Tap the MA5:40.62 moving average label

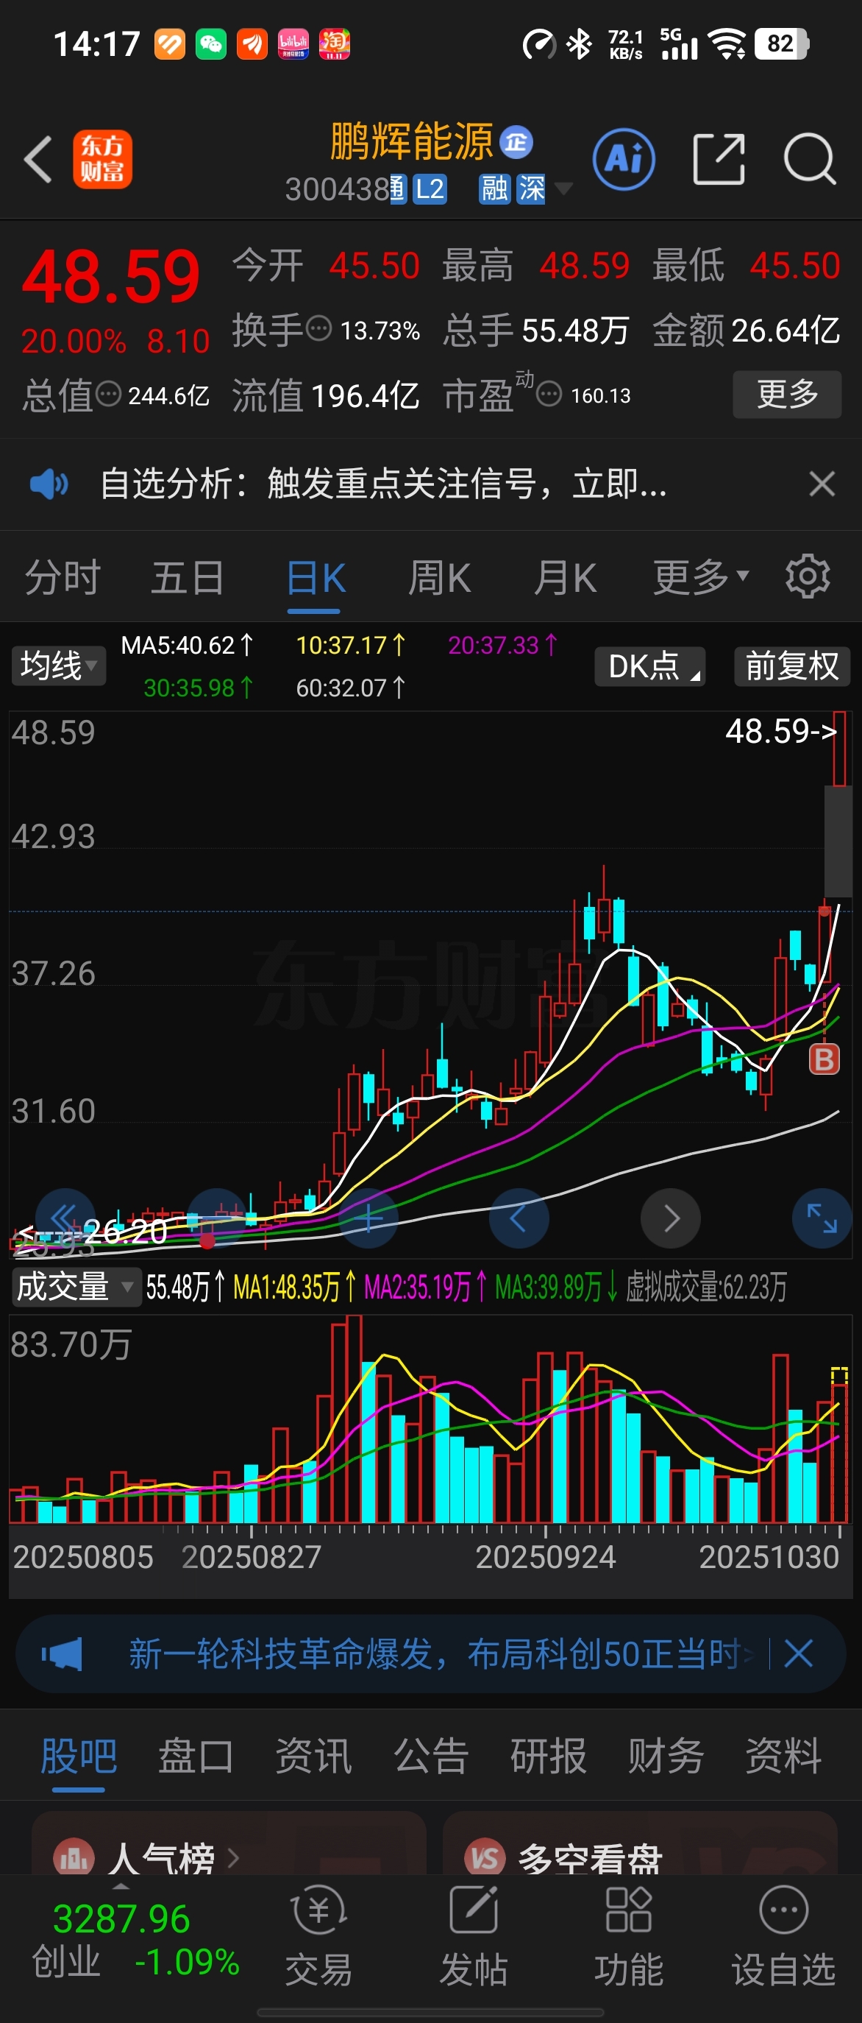coord(188,646)
